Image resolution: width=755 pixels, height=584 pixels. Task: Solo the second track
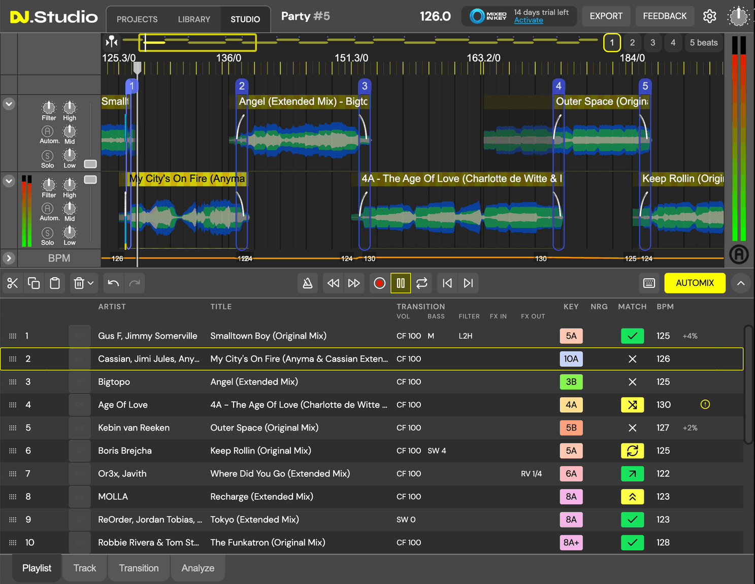click(47, 233)
